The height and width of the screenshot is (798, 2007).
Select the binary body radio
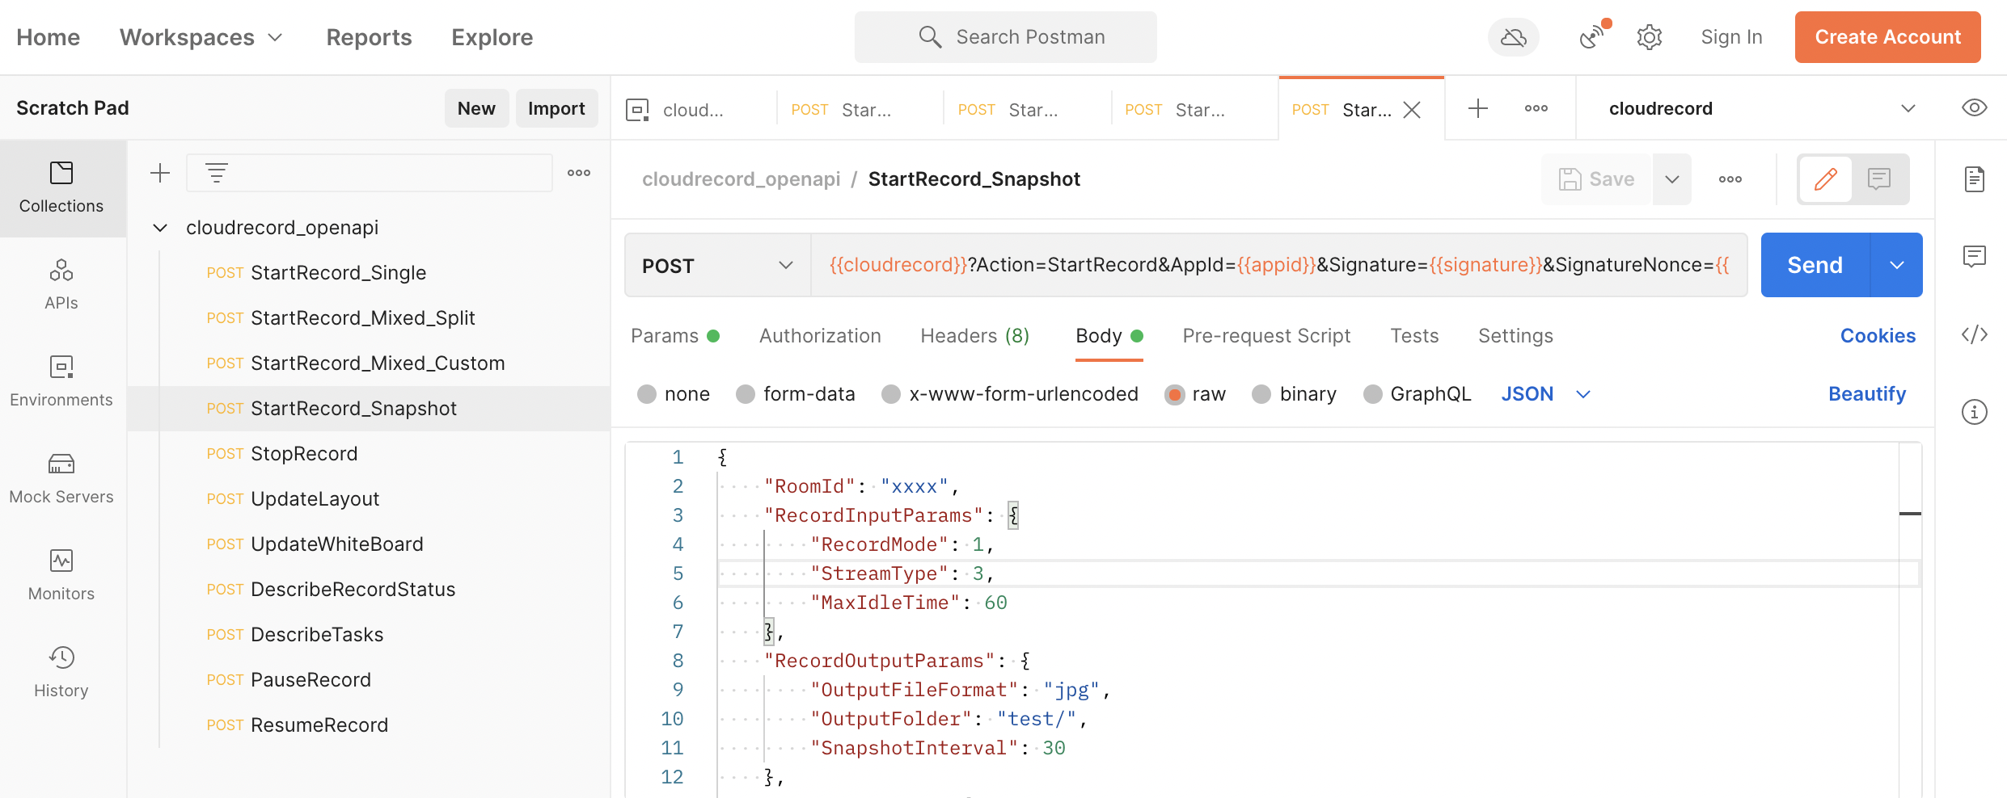pos(1261,394)
